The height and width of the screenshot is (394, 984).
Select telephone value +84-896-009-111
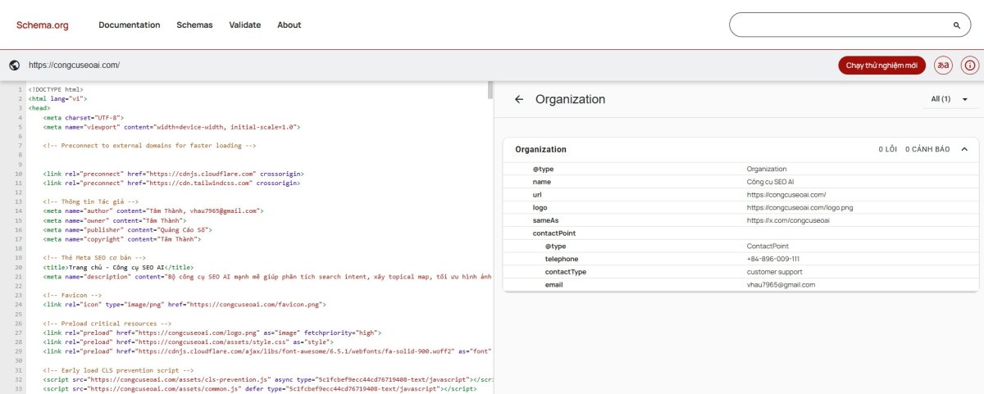click(x=773, y=259)
